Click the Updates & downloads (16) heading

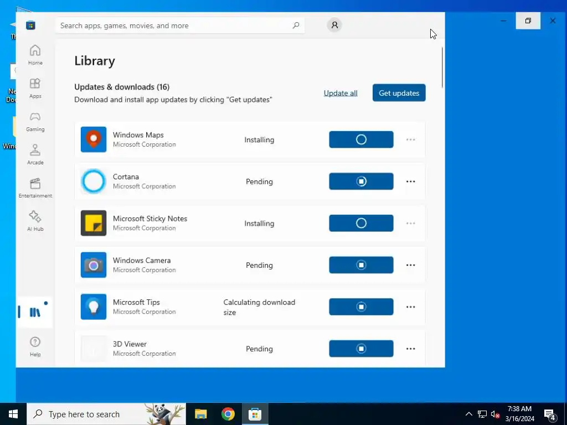point(122,87)
